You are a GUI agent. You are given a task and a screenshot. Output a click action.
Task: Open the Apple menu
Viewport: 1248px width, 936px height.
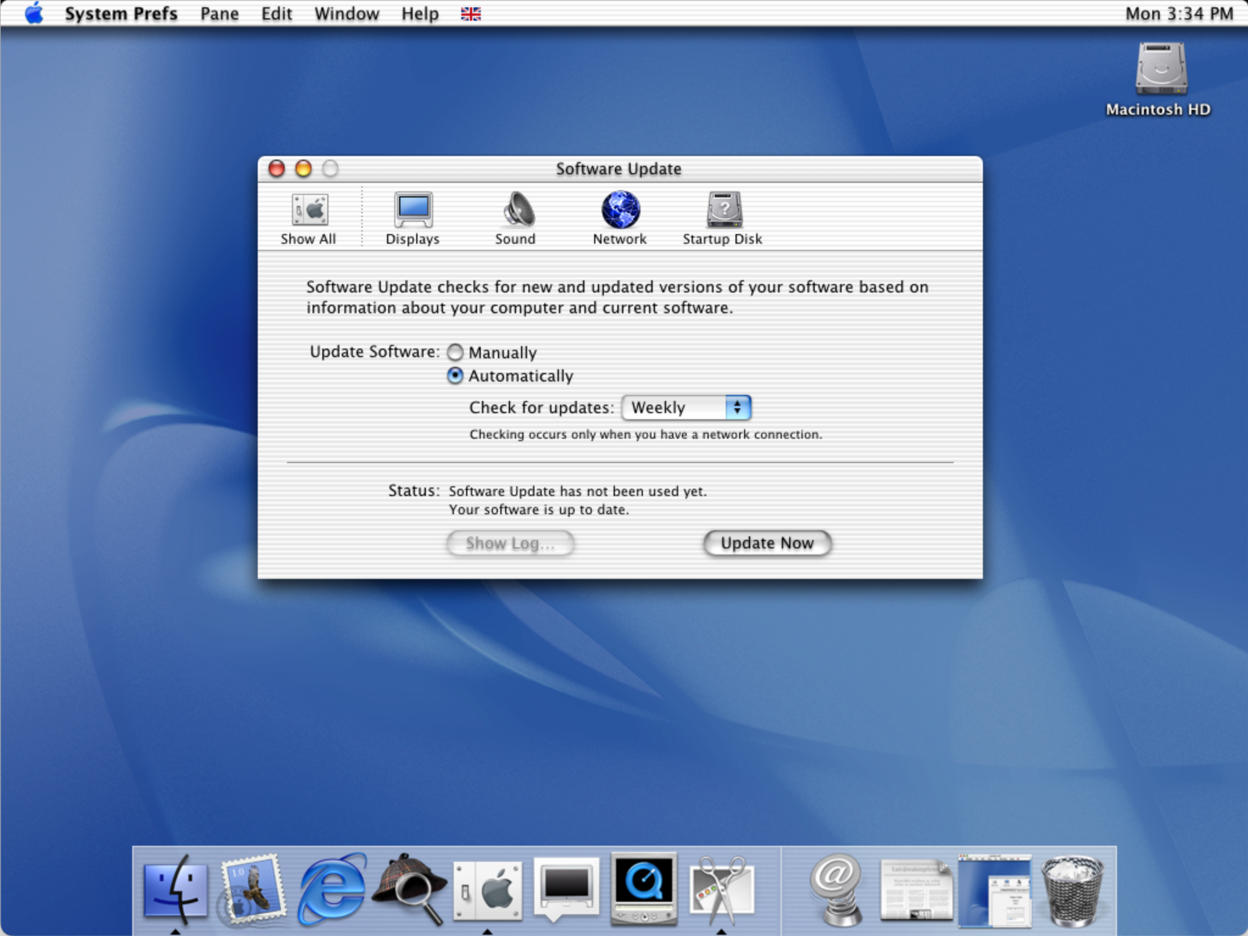tap(34, 13)
